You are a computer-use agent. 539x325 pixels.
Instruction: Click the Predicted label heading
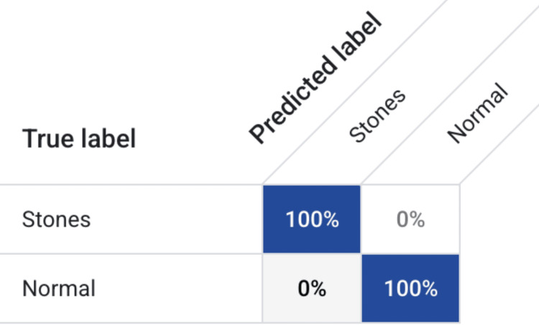coord(315,77)
